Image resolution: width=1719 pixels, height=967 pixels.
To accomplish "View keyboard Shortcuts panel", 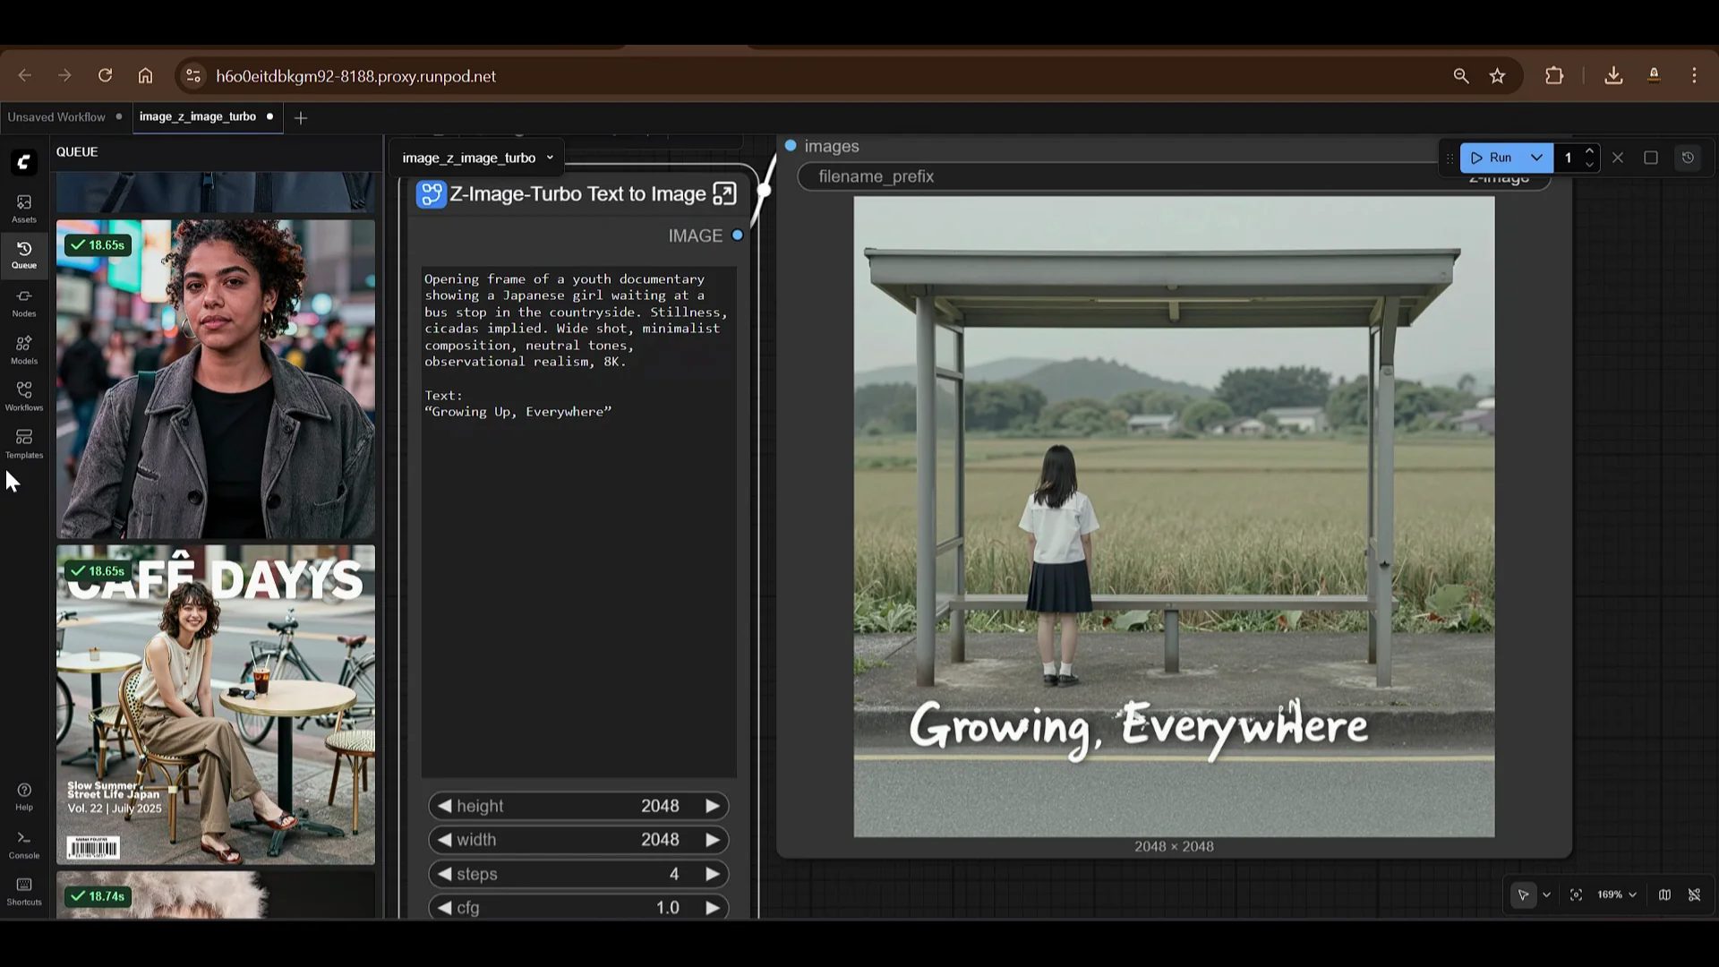I will click(x=23, y=891).
